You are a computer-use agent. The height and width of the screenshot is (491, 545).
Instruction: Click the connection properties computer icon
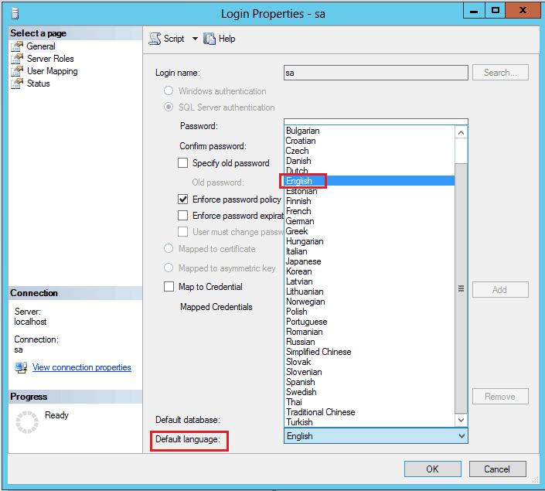point(21,367)
